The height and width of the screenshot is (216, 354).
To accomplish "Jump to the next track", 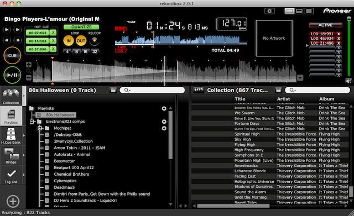I will 18,29.
